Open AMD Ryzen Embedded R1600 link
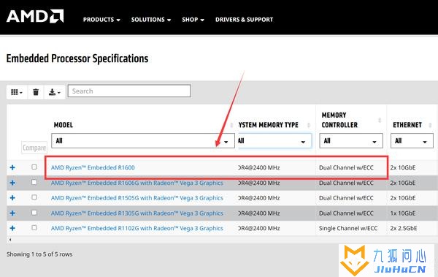Screen dimensions: 438x277 [x=93, y=167]
